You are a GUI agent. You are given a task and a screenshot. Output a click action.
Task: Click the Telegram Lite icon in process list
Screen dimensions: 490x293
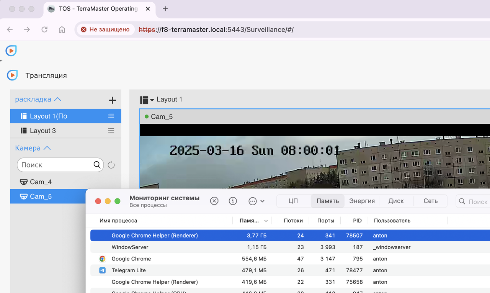click(x=102, y=270)
